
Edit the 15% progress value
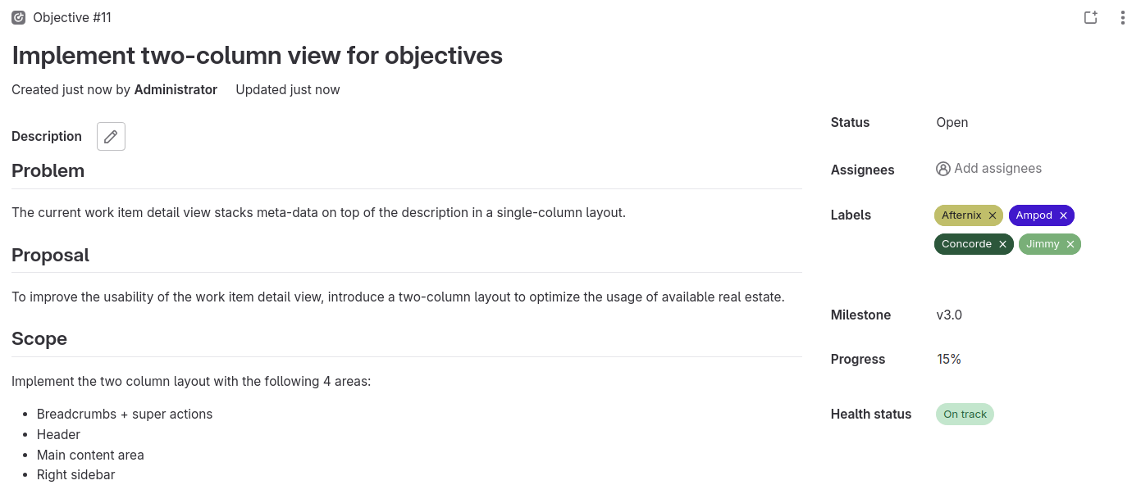[949, 359]
